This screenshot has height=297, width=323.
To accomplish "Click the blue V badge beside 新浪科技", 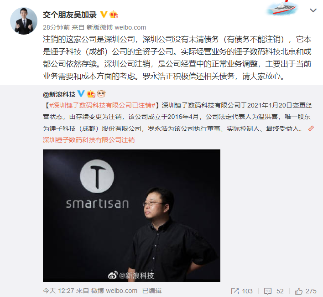I will [x=81, y=93].
